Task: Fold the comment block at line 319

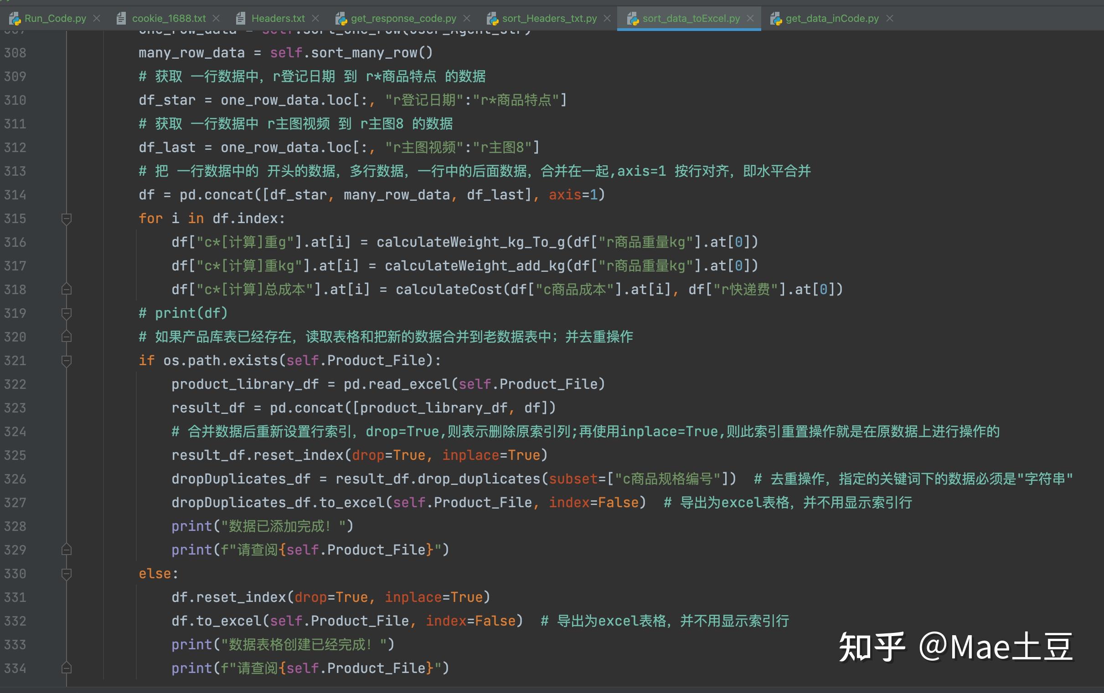Action: [67, 313]
